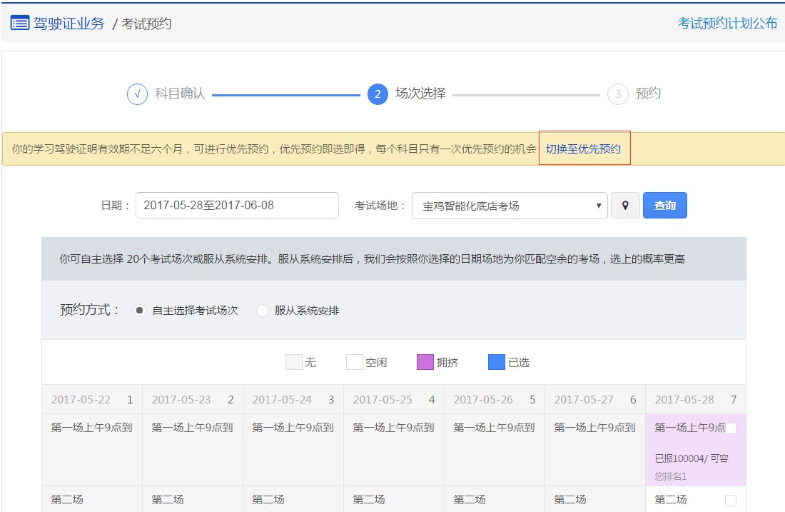Open the exam venue selection box

(507, 205)
